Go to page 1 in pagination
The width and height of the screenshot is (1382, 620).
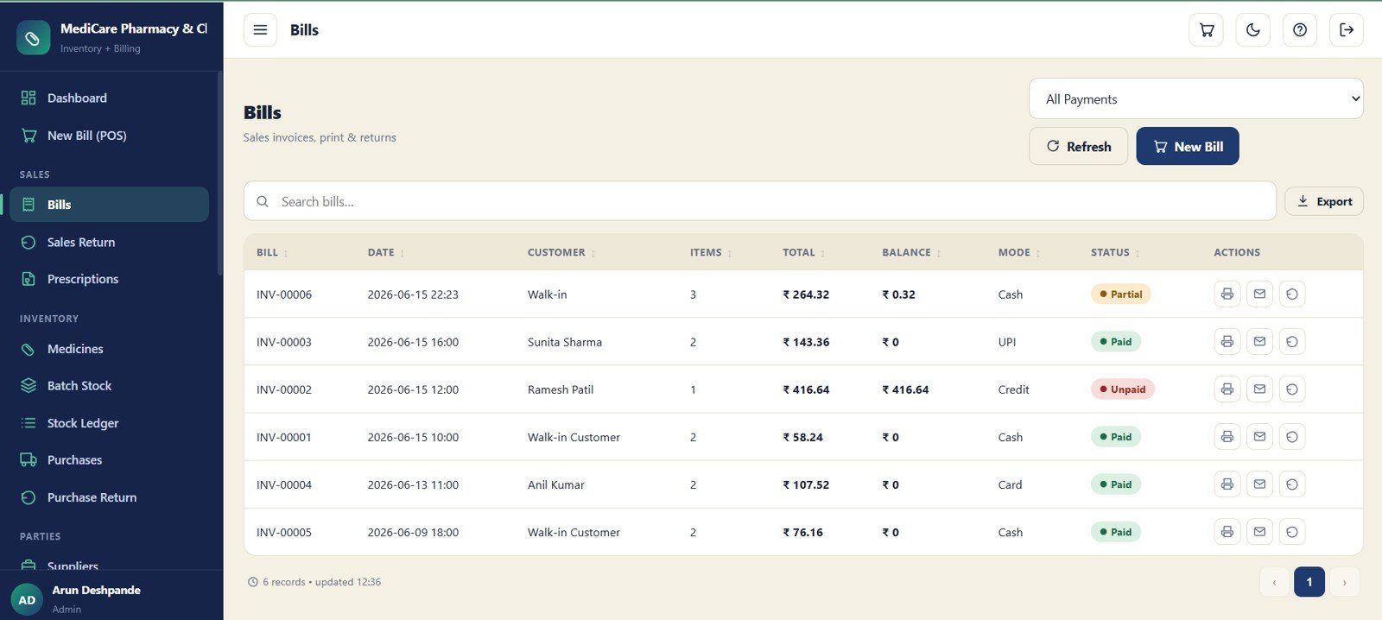pos(1309,582)
